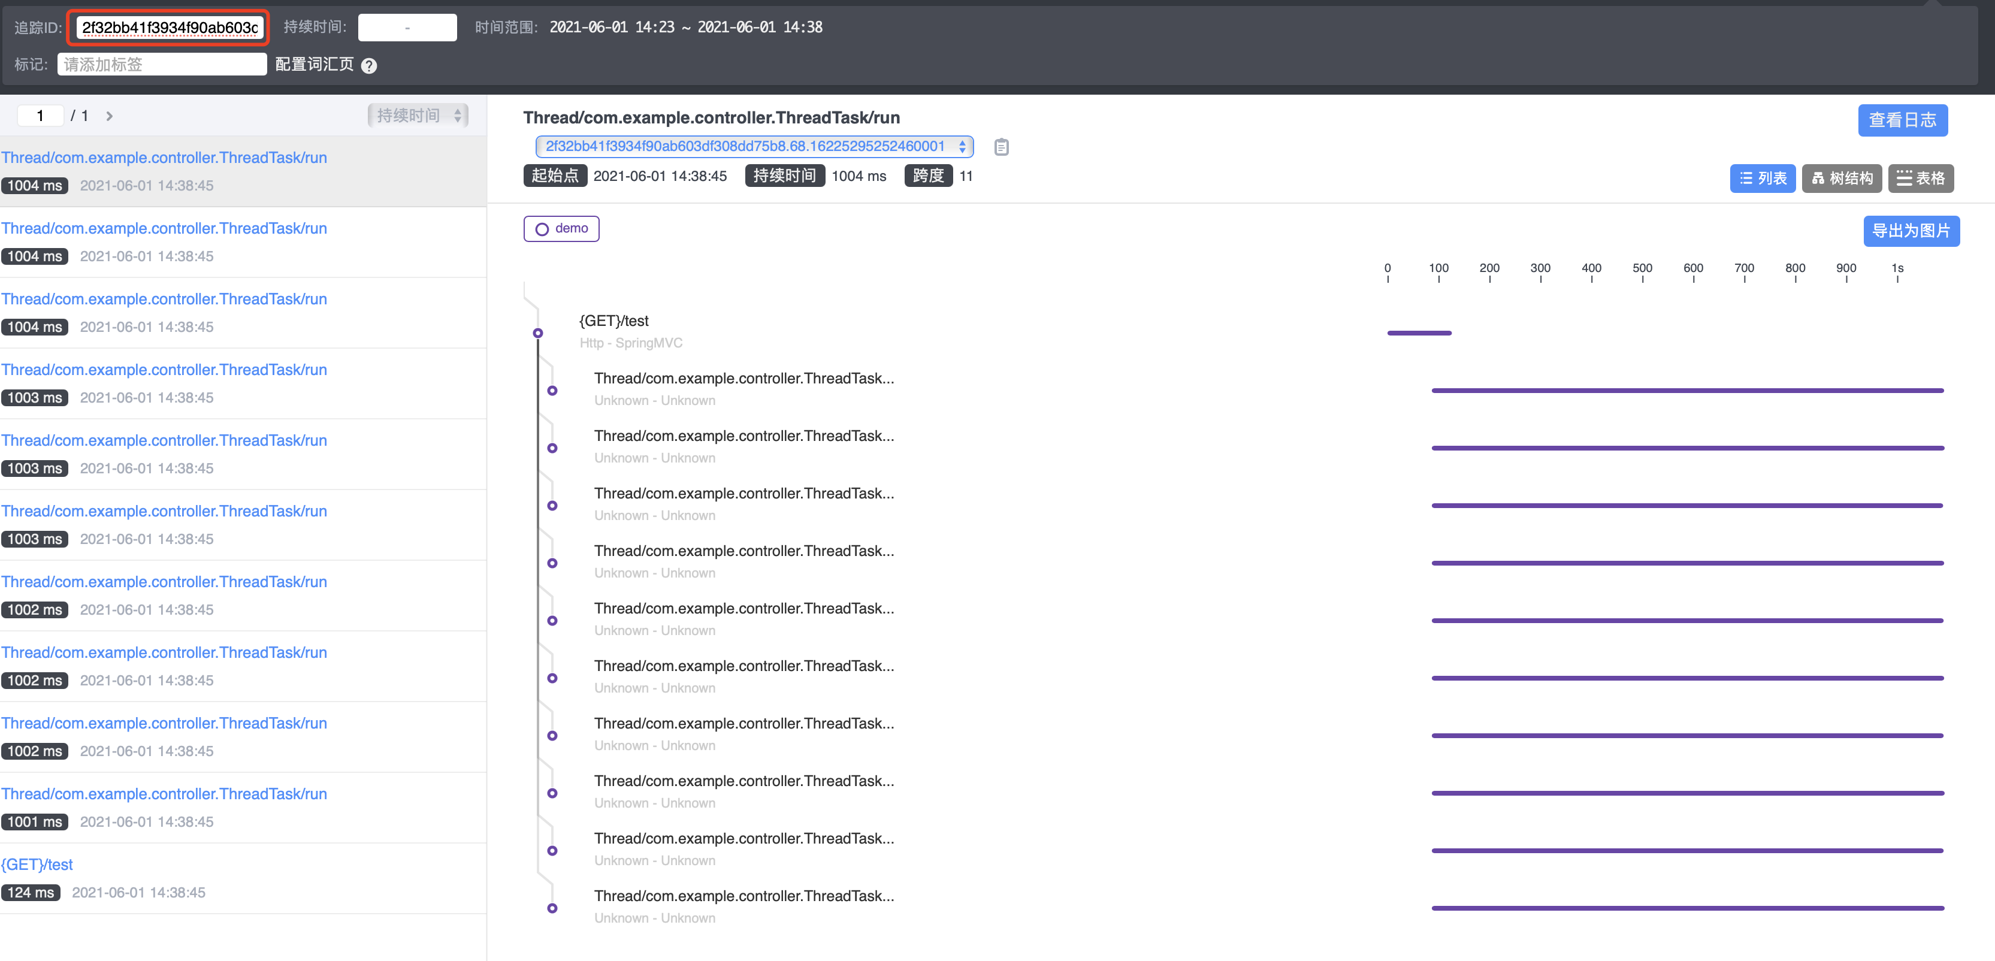Image resolution: width=1995 pixels, height=961 pixels.
Task: Select the first ThreadTask/run trace in sidebar
Action: pos(164,157)
